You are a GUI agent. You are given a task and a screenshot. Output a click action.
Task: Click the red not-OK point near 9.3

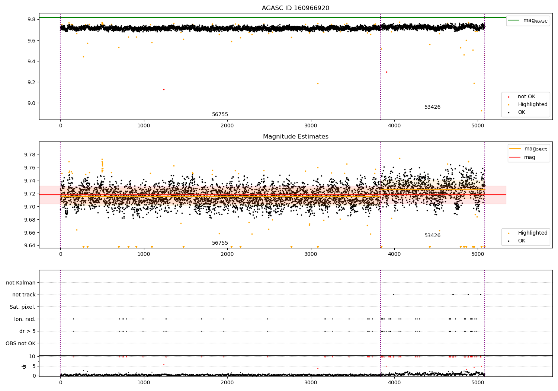pos(387,72)
